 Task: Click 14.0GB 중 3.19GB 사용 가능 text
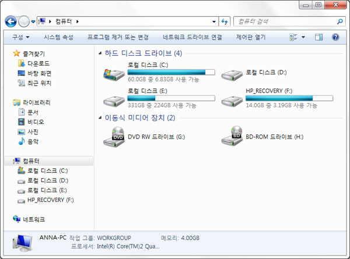[x=281, y=105]
